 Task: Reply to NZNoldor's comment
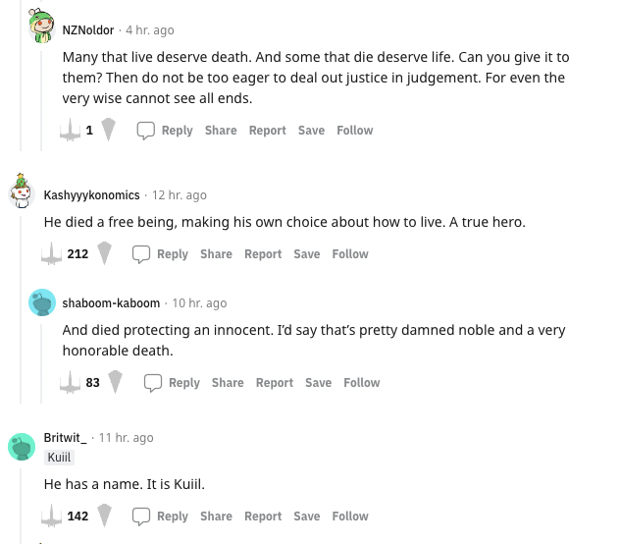[165, 130]
